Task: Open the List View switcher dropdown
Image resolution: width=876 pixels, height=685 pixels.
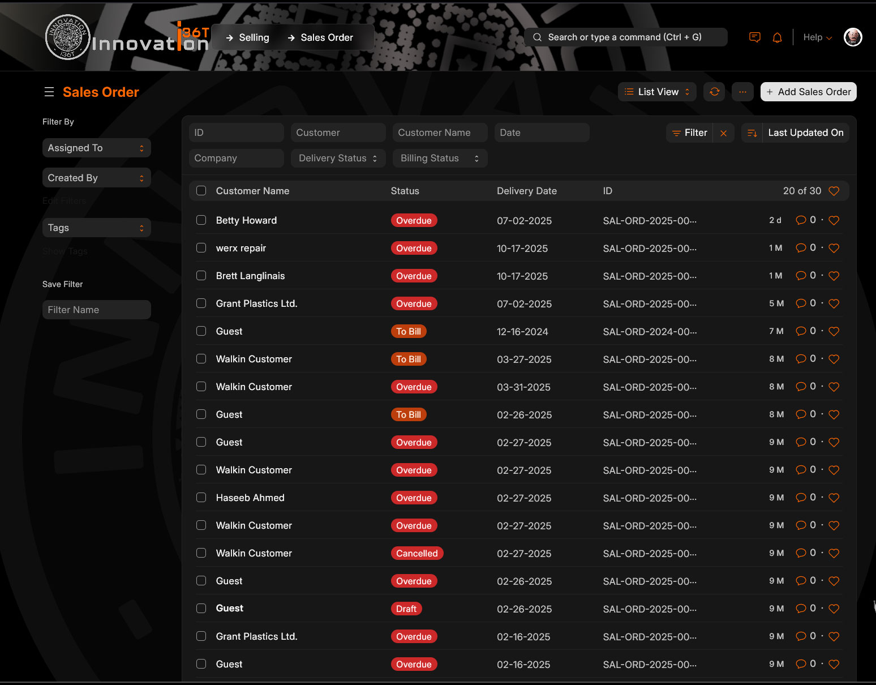Action: coord(657,92)
